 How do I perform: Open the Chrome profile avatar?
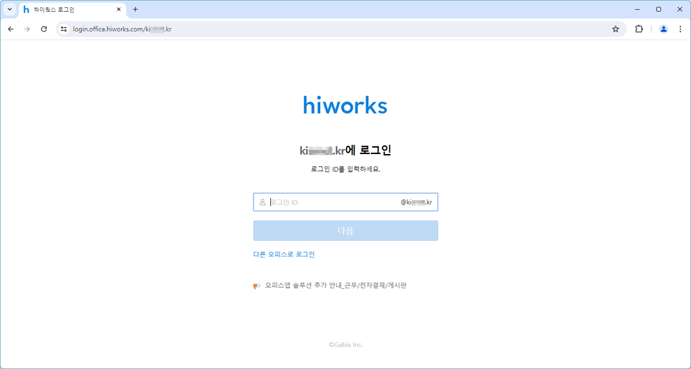(x=663, y=29)
